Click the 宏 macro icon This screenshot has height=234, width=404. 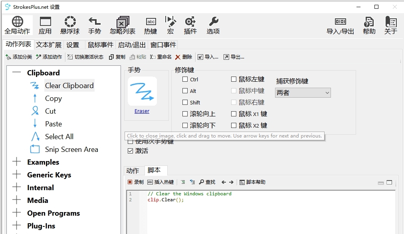pyautogui.click(x=170, y=25)
